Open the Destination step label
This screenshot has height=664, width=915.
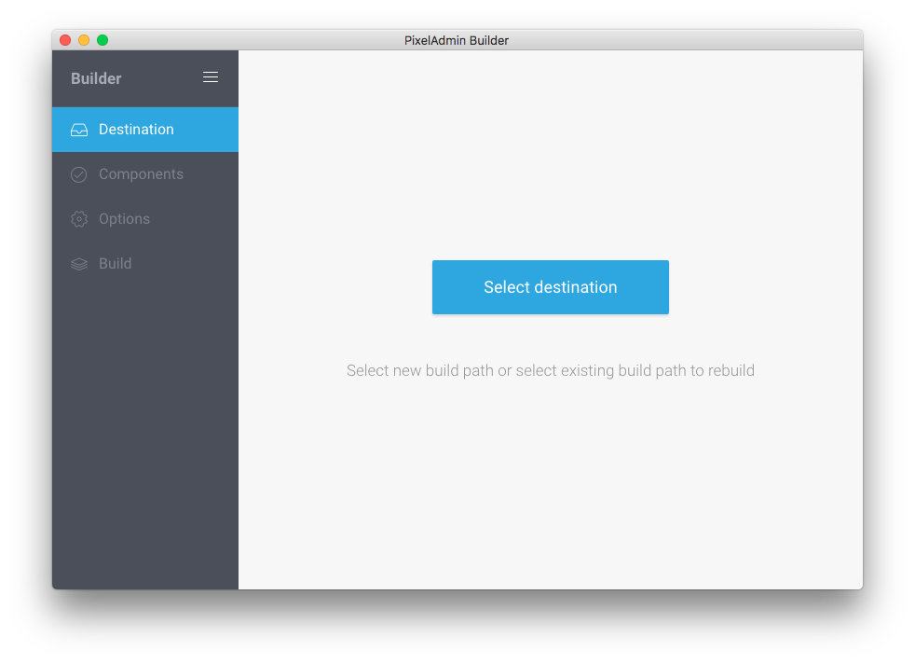[x=136, y=130]
